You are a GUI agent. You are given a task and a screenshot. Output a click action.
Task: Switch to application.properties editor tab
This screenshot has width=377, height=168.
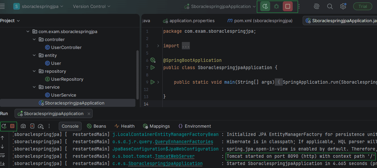click(188, 21)
